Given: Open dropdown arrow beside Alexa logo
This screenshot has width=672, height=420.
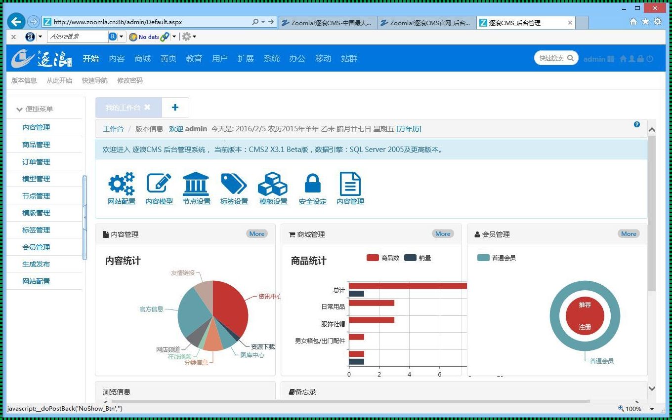Looking at the screenshot, I should [x=40, y=37].
